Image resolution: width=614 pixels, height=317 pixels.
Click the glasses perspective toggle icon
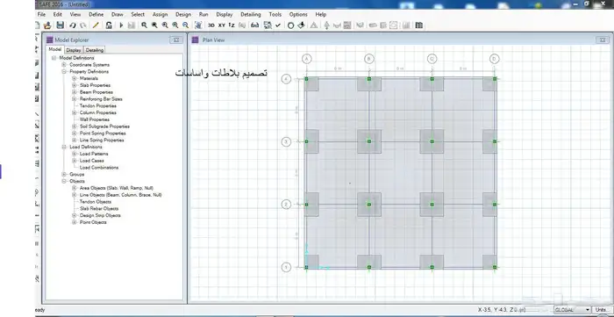254,25
